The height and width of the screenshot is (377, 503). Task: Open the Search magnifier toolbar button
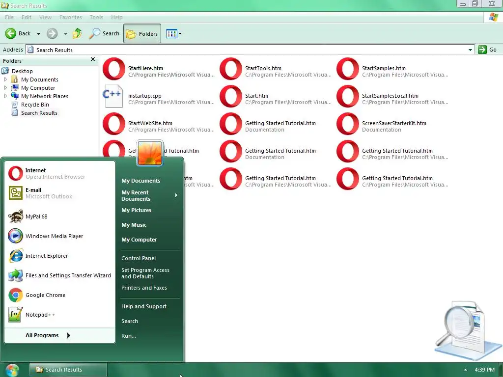pyautogui.click(x=104, y=33)
